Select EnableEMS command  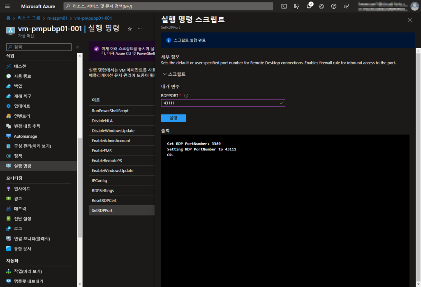pyautogui.click(x=122, y=150)
